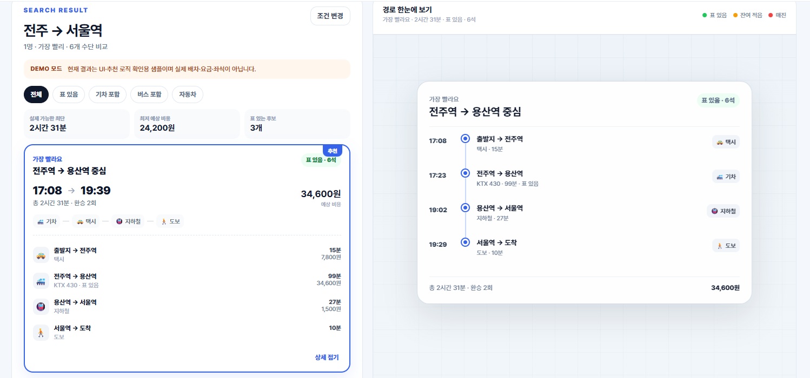Click the 전주 → 서울역 heading
Screen dimensions: 810x378
click(63, 30)
